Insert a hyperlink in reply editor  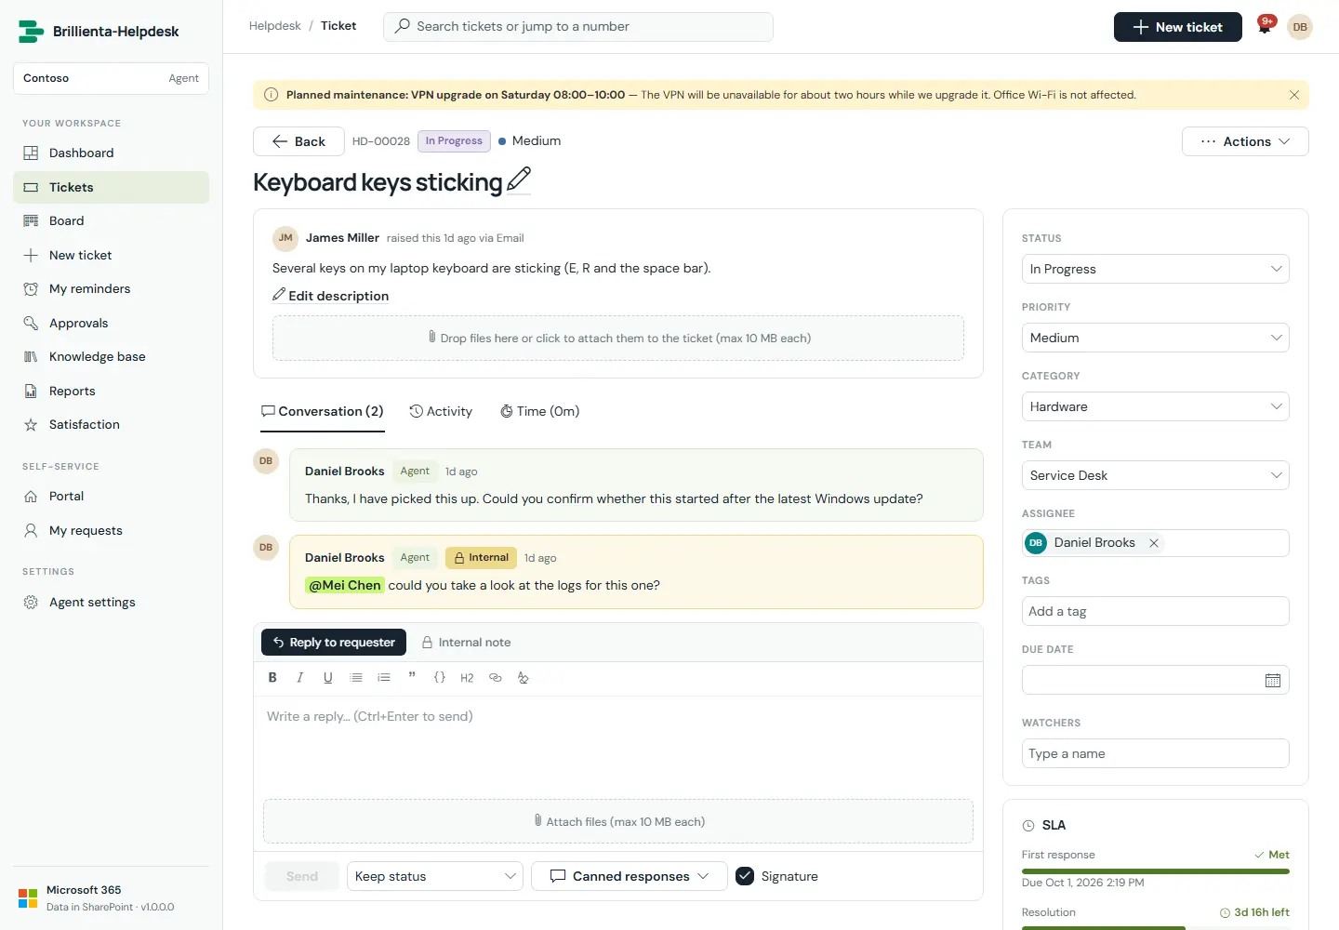click(x=496, y=678)
